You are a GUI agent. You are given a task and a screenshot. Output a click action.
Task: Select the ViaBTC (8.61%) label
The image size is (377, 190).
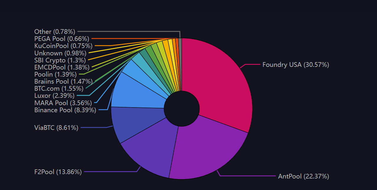click(56, 128)
